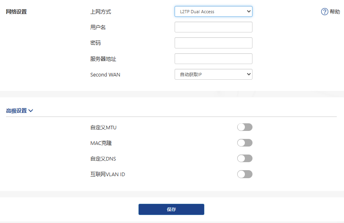Toggle the 自定义DNS switch
The height and width of the screenshot is (223, 344).
tap(244, 159)
